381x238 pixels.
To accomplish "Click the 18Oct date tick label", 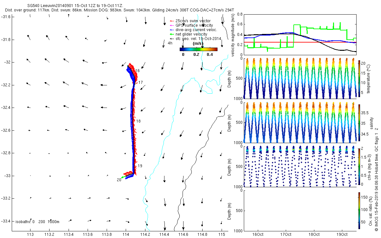I will (314, 235).
